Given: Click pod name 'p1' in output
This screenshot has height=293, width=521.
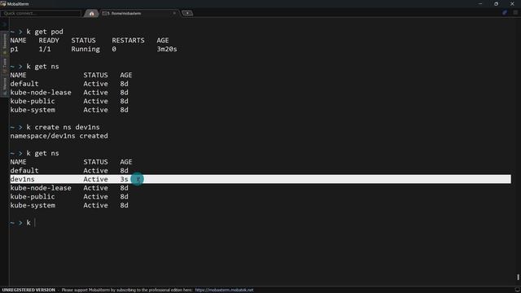Looking at the screenshot, I should (x=14, y=49).
